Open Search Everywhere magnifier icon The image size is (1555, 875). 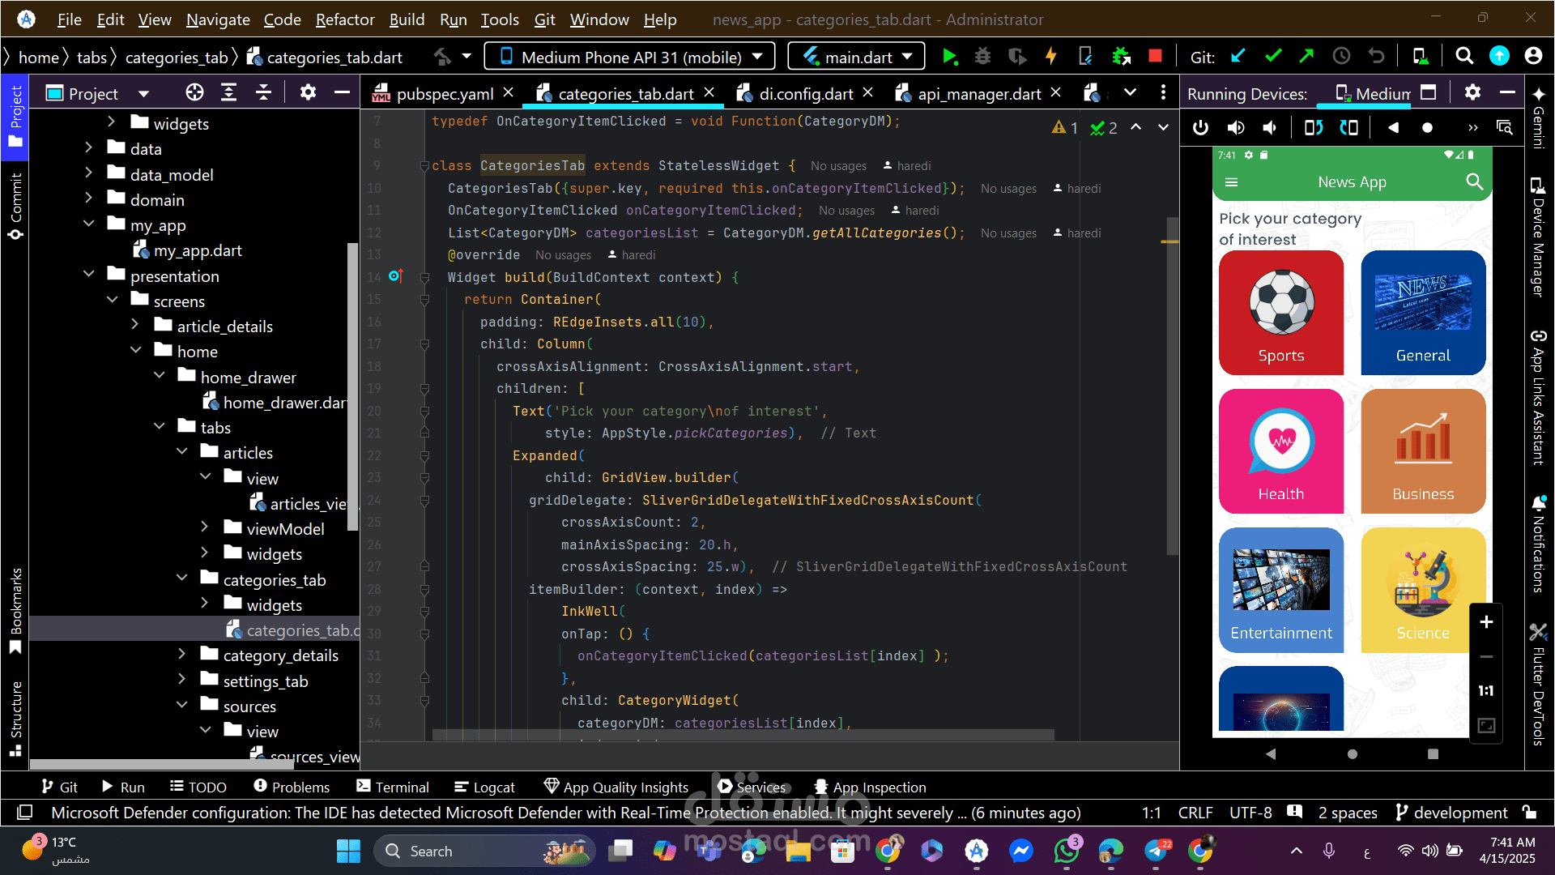pos(1463,57)
